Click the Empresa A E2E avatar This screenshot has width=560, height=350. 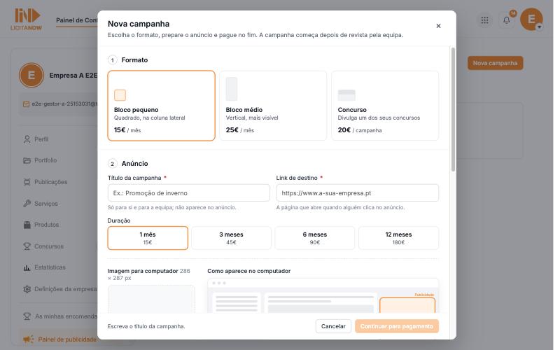pos(31,76)
